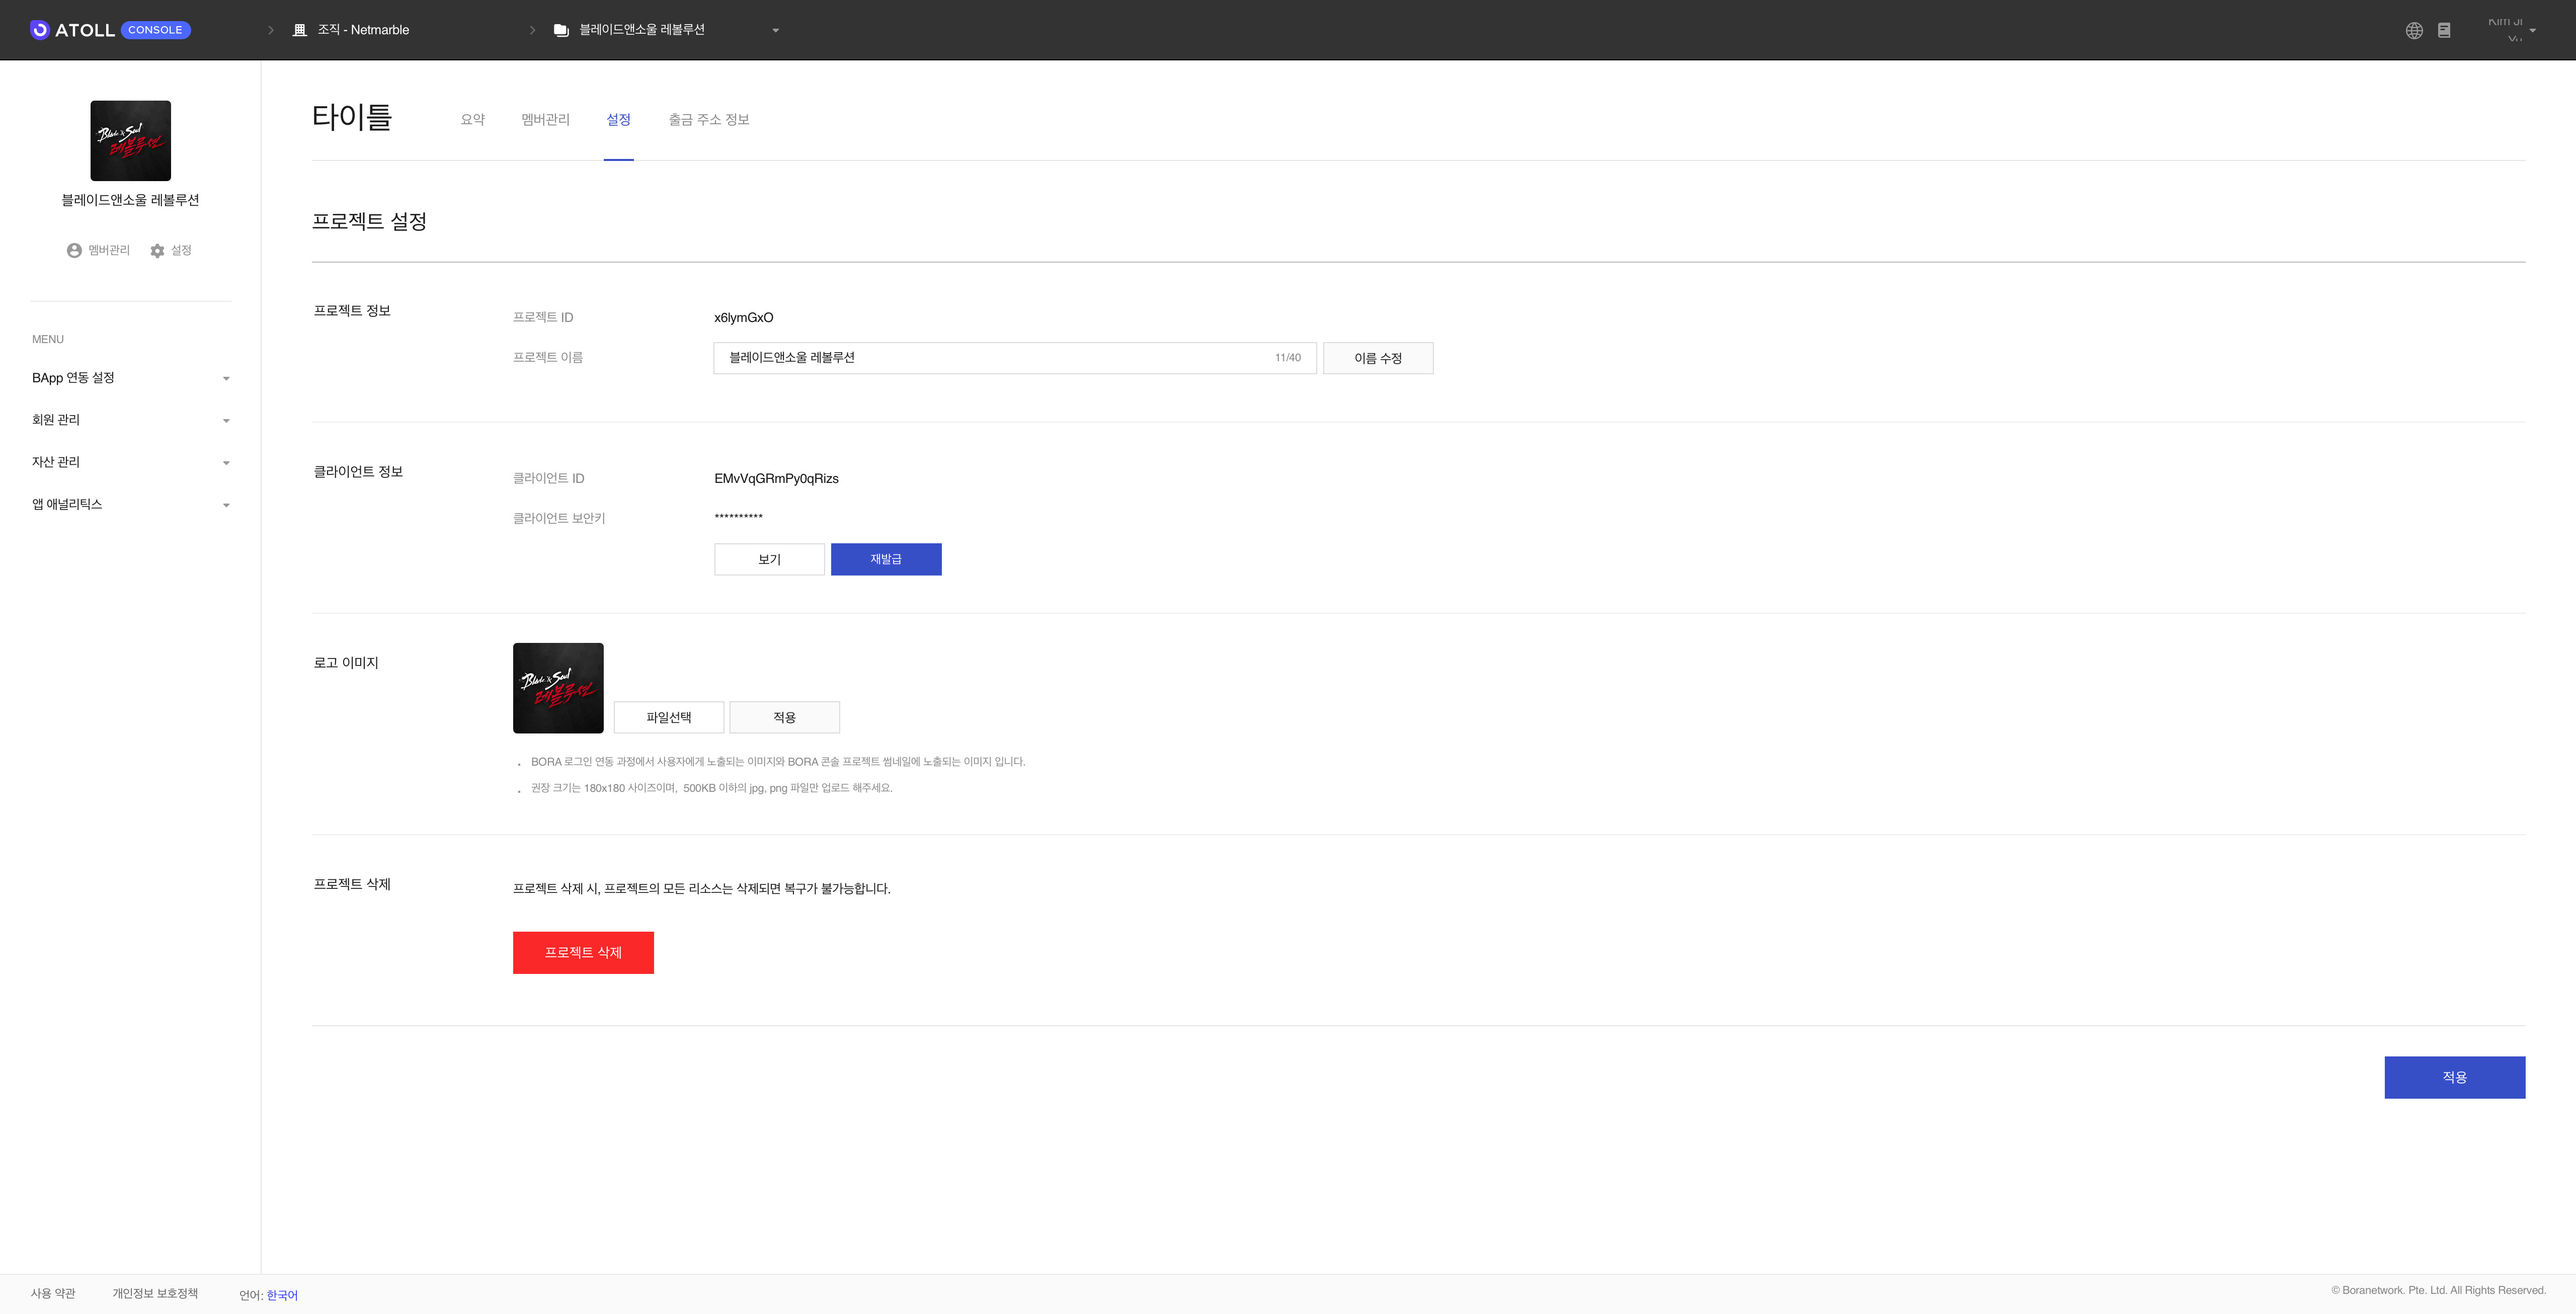Viewport: 2576px width, 1314px height.
Task: Click the 멤버관리 person icon in sidebar
Action: [74, 251]
